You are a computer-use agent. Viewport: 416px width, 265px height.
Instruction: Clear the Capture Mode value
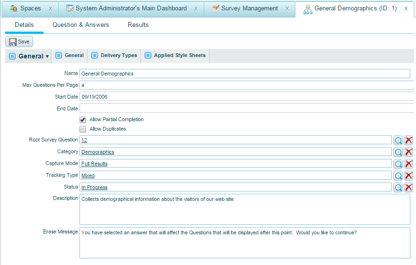(x=408, y=164)
